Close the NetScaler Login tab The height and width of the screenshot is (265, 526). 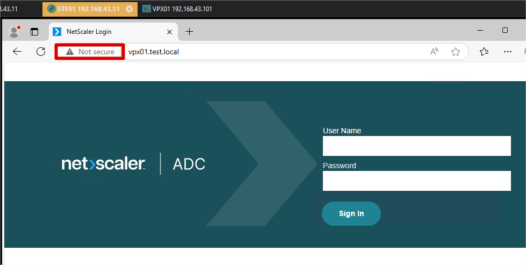point(169,32)
